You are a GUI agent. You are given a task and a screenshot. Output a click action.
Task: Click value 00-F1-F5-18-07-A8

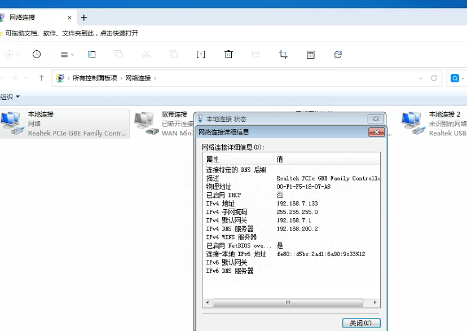pos(303,187)
